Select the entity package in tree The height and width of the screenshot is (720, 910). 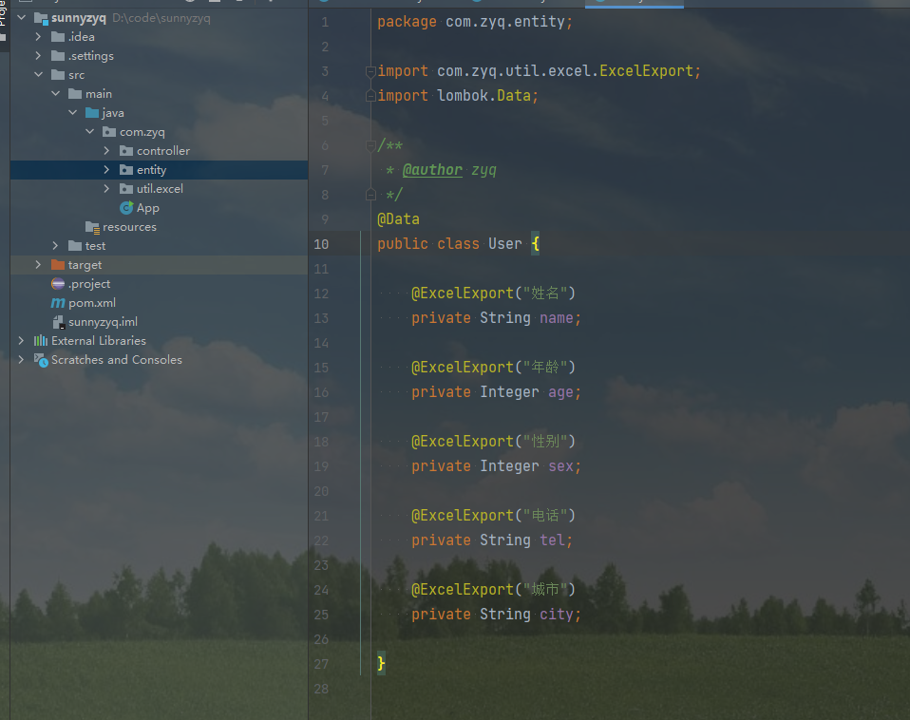tap(151, 170)
